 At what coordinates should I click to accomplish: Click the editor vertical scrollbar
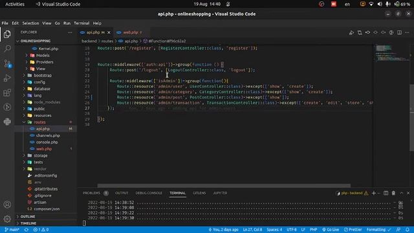click(x=411, y=118)
